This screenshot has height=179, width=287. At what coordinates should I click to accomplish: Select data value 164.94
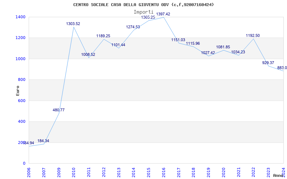coord(29,143)
